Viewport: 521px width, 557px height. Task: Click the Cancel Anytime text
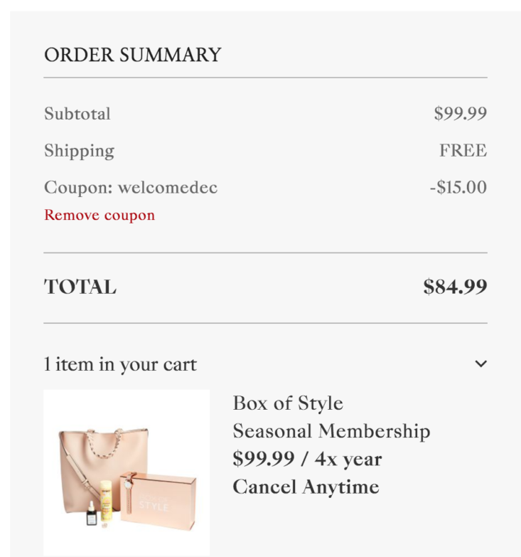pyautogui.click(x=306, y=487)
